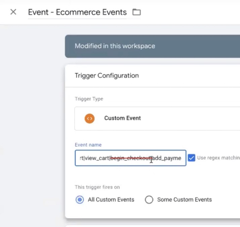Click the "Custom Event" trigger type name

(122, 118)
